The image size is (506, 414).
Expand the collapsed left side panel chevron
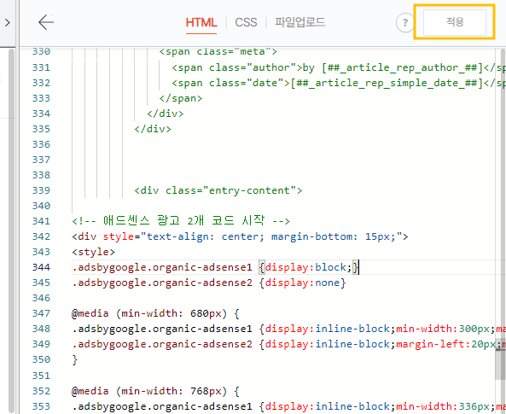click(x=8, y=22)
